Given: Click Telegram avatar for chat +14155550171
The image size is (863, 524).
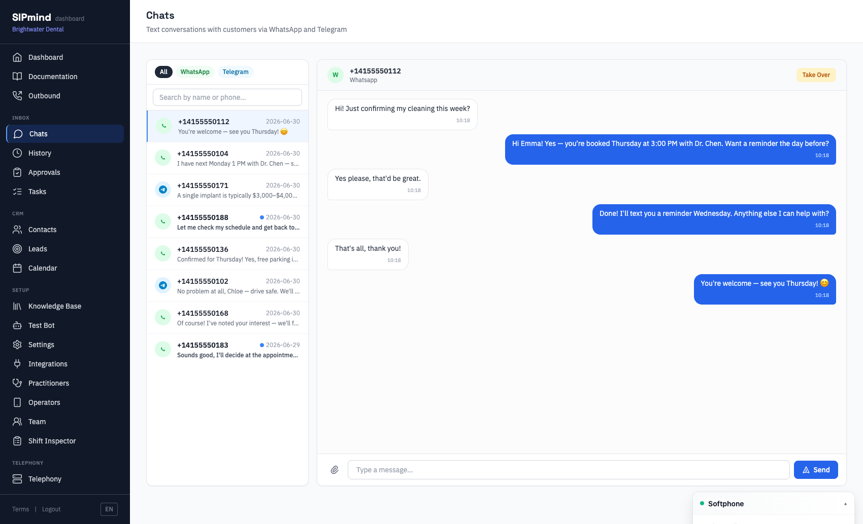Looking at the screenshot, I should (x=163, y=190).
